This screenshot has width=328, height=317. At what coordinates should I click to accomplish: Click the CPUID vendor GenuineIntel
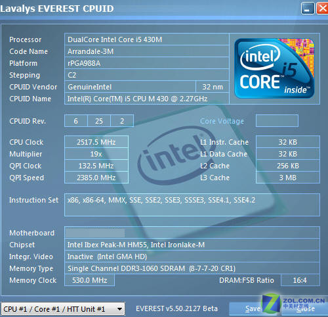pos(130,87)
